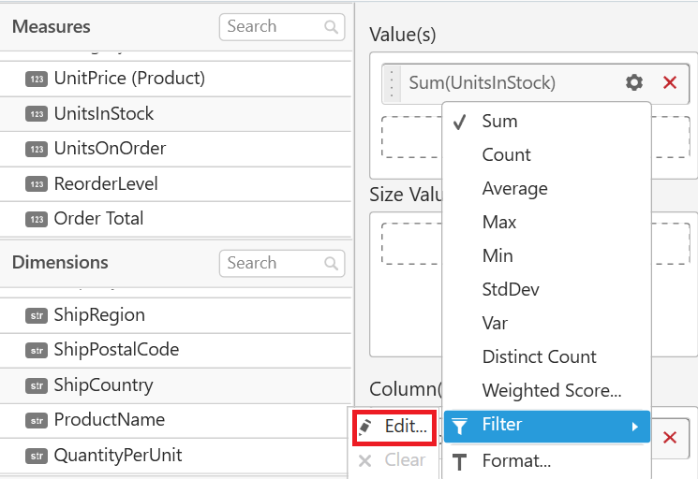Focus the Dimensions search box
The width and height of the screenshot is (698, 479).
[x=272, y=264]
